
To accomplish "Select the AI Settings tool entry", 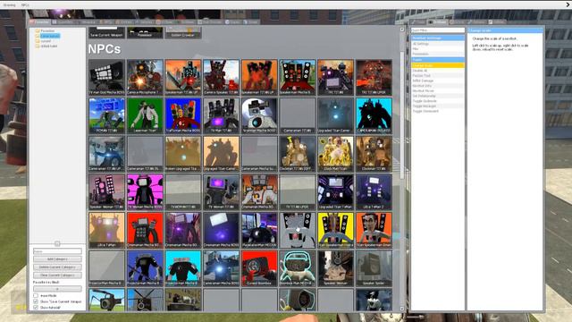I will 438,44.
